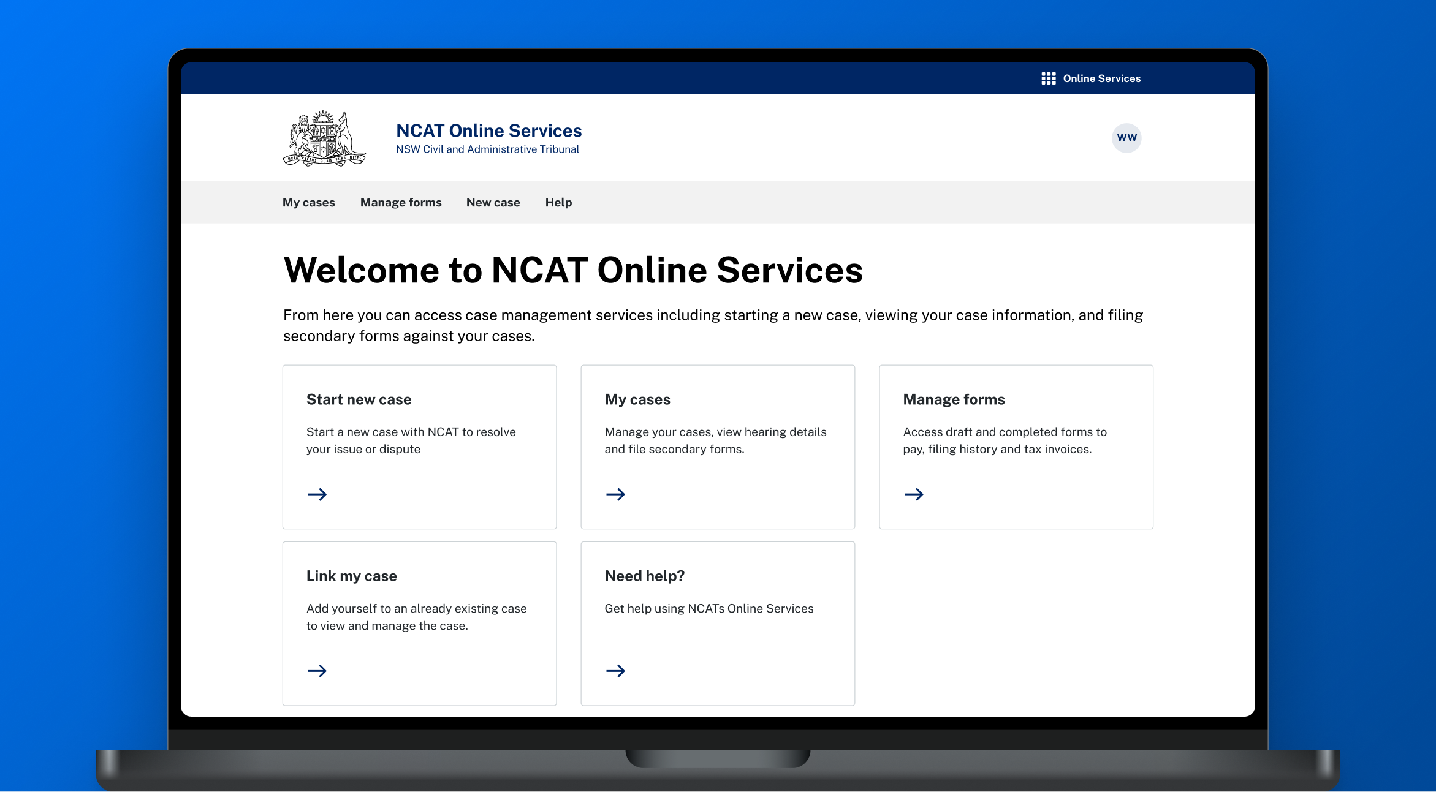Click the arrow on Manage forms card
The image size is (1436, 792).
[914, 494]
